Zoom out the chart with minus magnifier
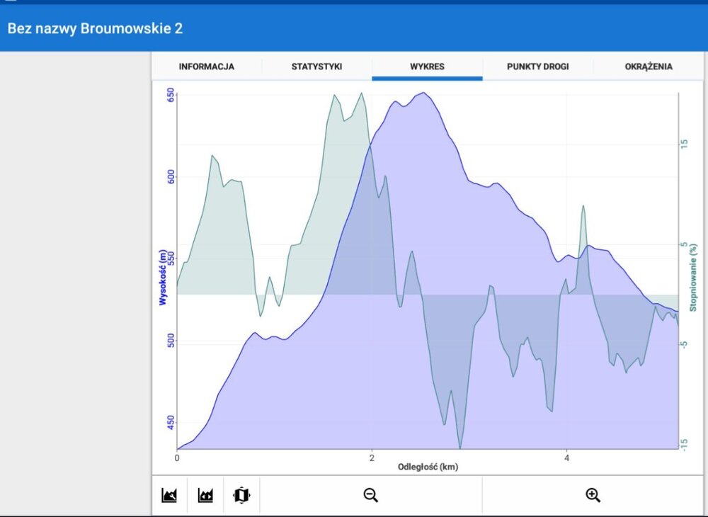Viewport: 708px width, 517px height. 371,495
